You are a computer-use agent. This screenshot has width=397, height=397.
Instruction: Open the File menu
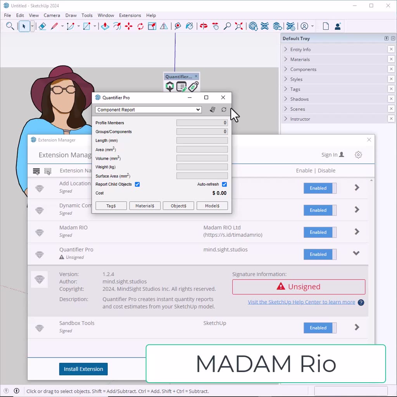point(7,15)
